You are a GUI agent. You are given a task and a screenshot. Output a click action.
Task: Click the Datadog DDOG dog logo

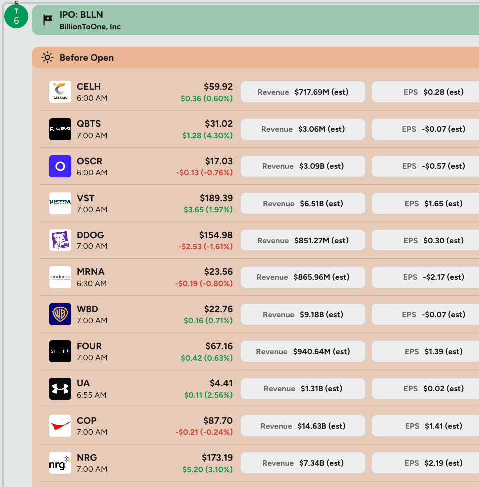pos(60,240)
